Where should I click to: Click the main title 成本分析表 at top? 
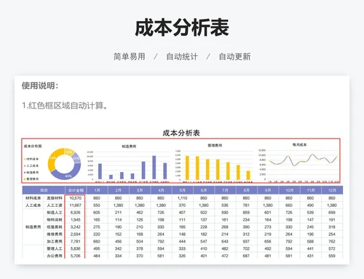(182, 28)
